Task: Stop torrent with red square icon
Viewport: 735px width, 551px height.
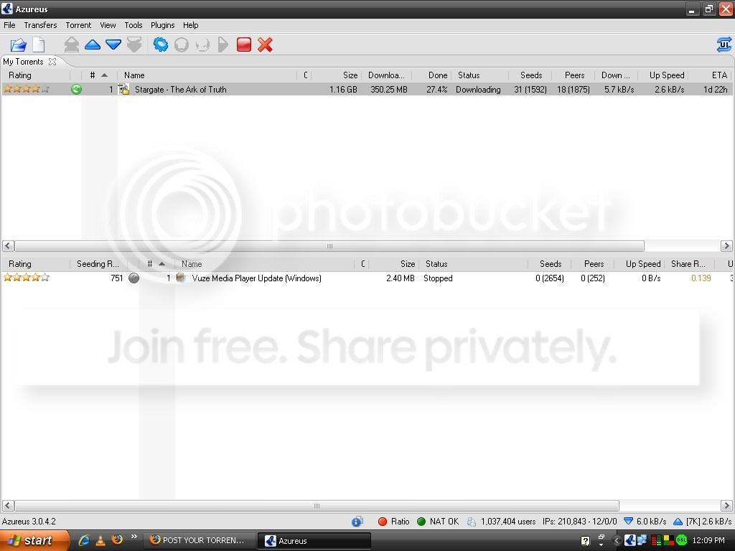Action: [x=244, y=45]
